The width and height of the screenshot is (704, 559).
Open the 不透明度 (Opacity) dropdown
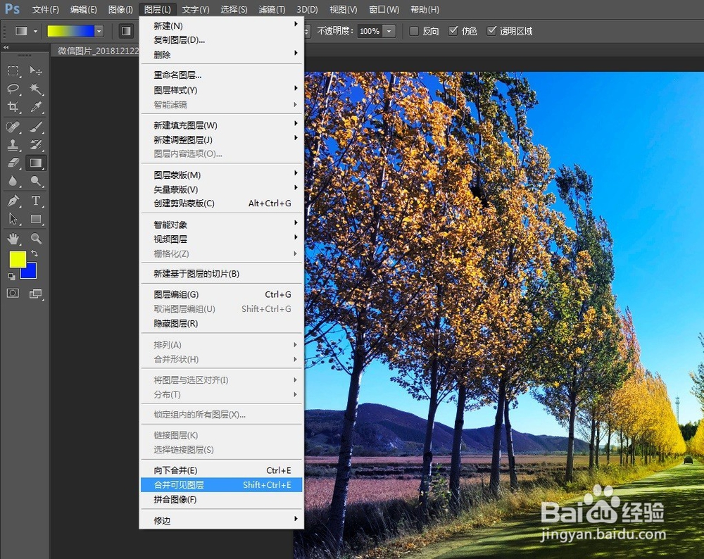click(387, 31)
